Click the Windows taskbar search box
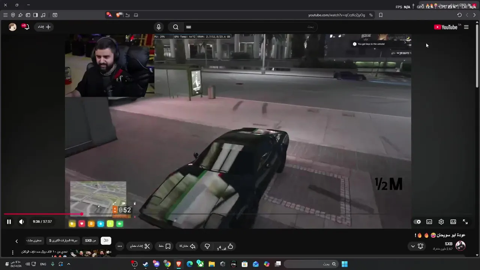480x270 pixels. pos(311,264)
